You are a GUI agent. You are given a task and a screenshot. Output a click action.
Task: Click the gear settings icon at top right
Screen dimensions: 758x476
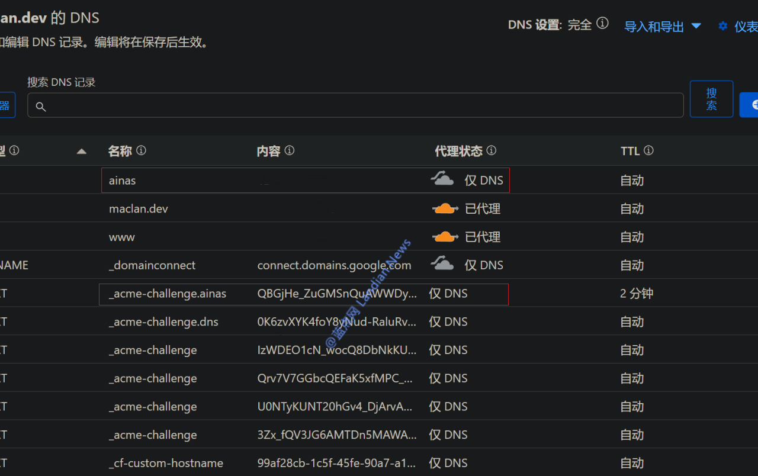[x=722, y=26]
